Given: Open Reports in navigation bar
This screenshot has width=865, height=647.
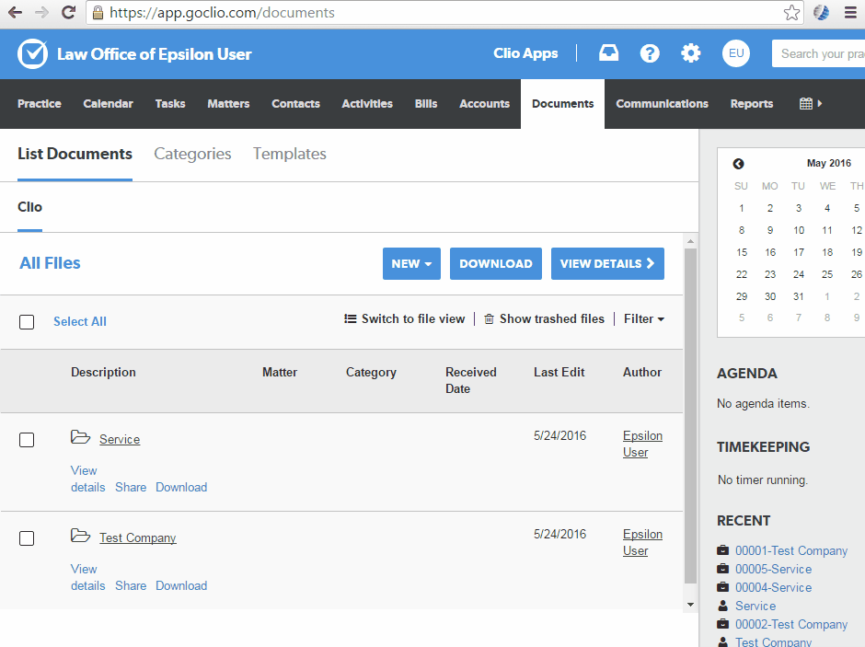Looking at the screenshot, I should [x=752, y=104].
